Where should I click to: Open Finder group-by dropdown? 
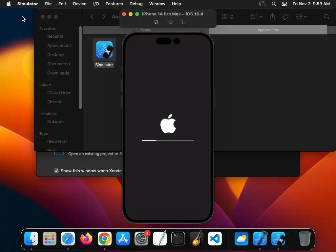(257, 17)
